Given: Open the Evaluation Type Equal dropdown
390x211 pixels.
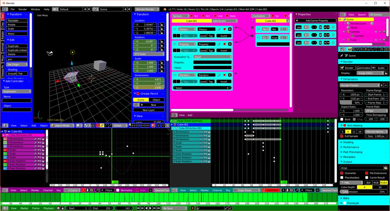Looking at the screenshot, I should [x=213, y=57].
